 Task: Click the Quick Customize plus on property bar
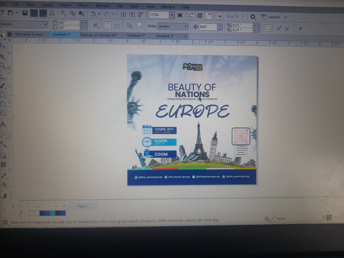coord(300,29)
